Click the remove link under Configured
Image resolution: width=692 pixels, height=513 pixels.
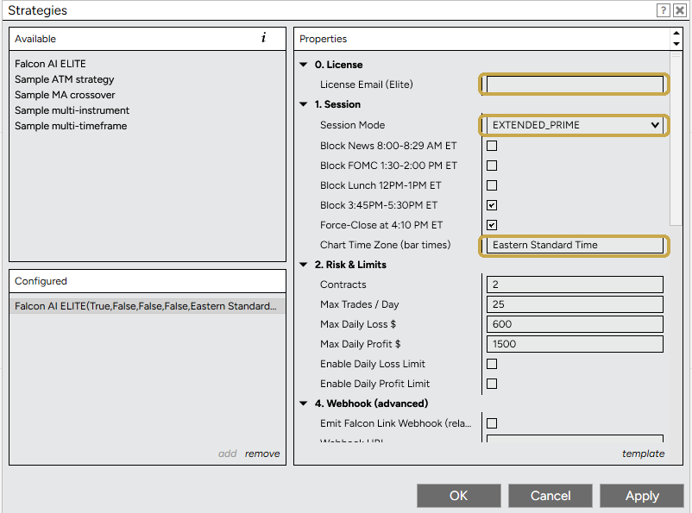[x=262, y=454]
